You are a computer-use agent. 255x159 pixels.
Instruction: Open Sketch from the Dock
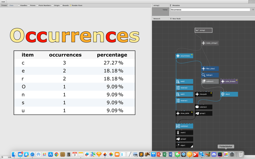pos(99,154)
